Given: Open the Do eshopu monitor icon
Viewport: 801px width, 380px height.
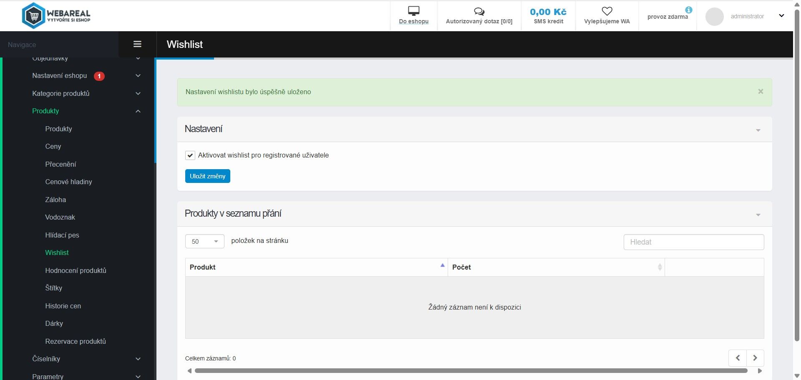Looking at the screenshot, I should pyautogui.click(x=413, y=11).
